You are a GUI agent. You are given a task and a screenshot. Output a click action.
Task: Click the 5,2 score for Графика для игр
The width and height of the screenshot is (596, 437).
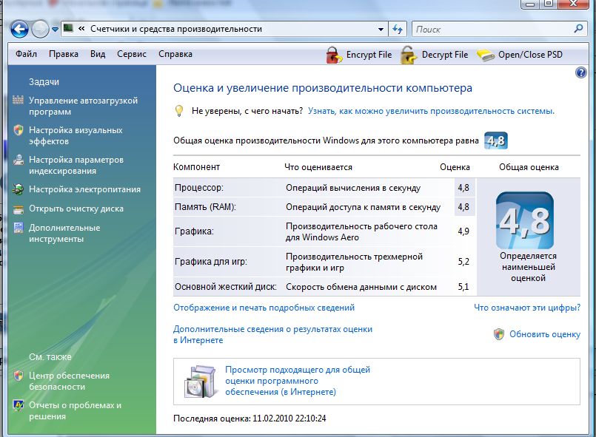pos(463,262)
